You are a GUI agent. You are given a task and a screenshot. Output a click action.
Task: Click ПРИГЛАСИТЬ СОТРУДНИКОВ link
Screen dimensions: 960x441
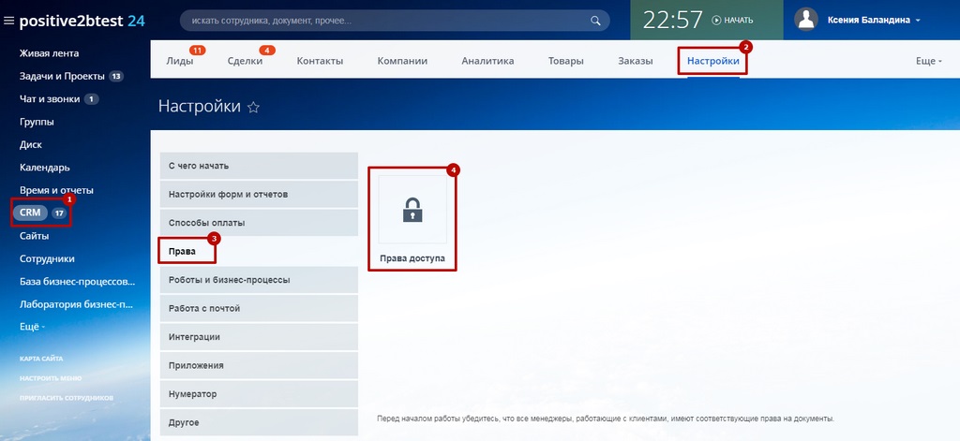67,398
